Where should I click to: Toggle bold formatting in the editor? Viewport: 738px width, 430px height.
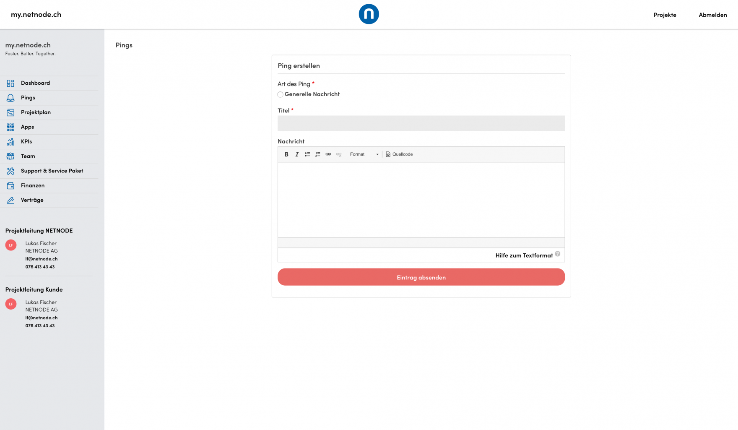click(286, 154)
